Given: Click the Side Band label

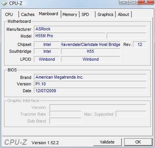Looking at the screenshot, I should (x=37, y=121).
